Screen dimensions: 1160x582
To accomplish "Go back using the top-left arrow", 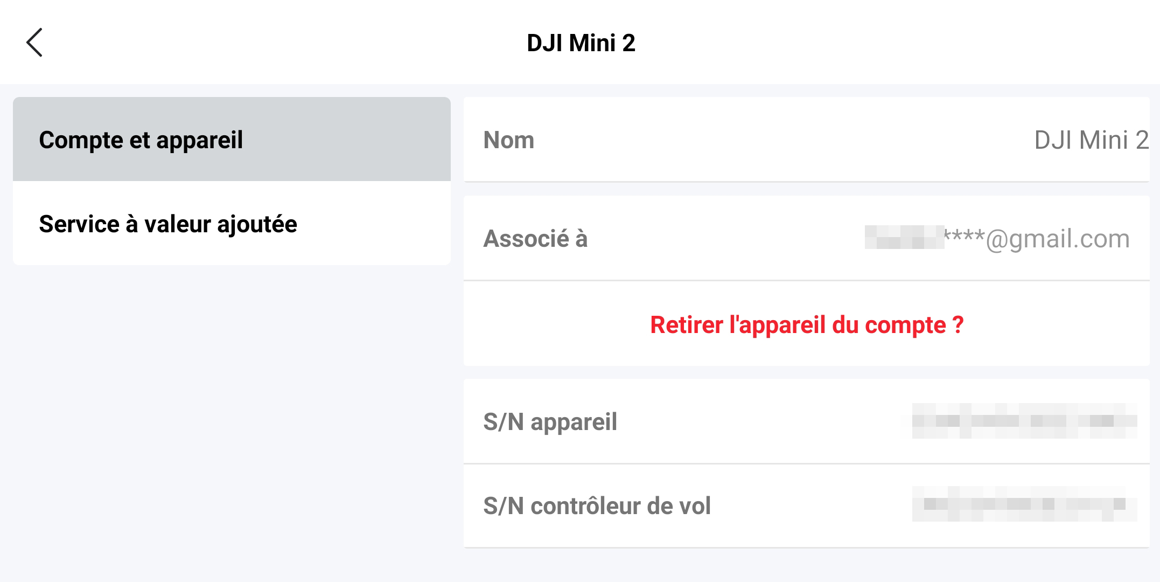I will point(34,43).
